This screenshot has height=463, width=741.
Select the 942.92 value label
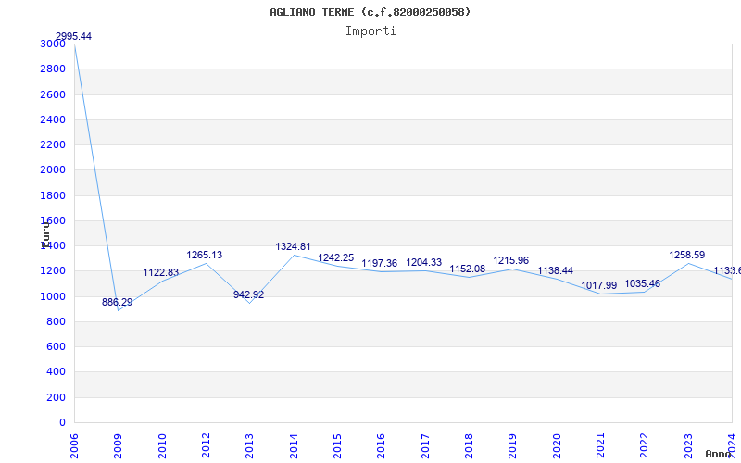248,294
